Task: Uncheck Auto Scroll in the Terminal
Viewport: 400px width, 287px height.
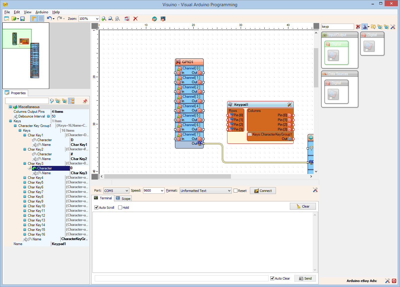Action: pos(96,207)
